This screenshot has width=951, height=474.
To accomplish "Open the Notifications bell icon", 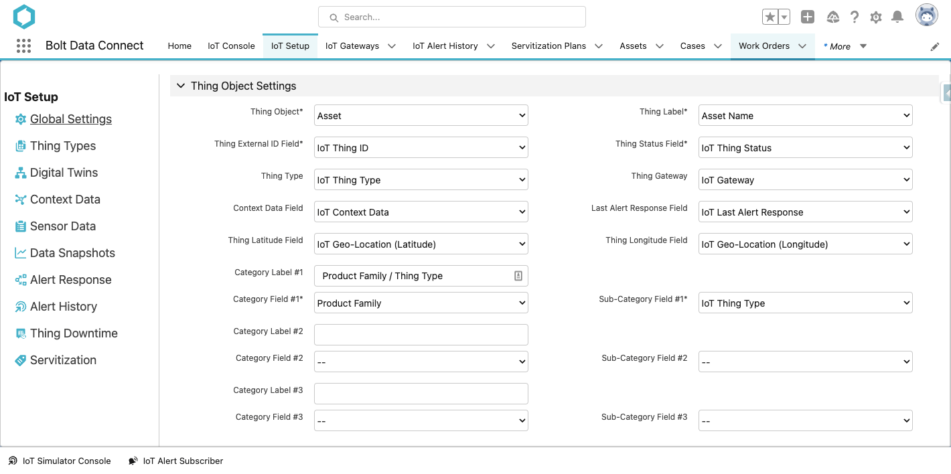I will (897, 17).
